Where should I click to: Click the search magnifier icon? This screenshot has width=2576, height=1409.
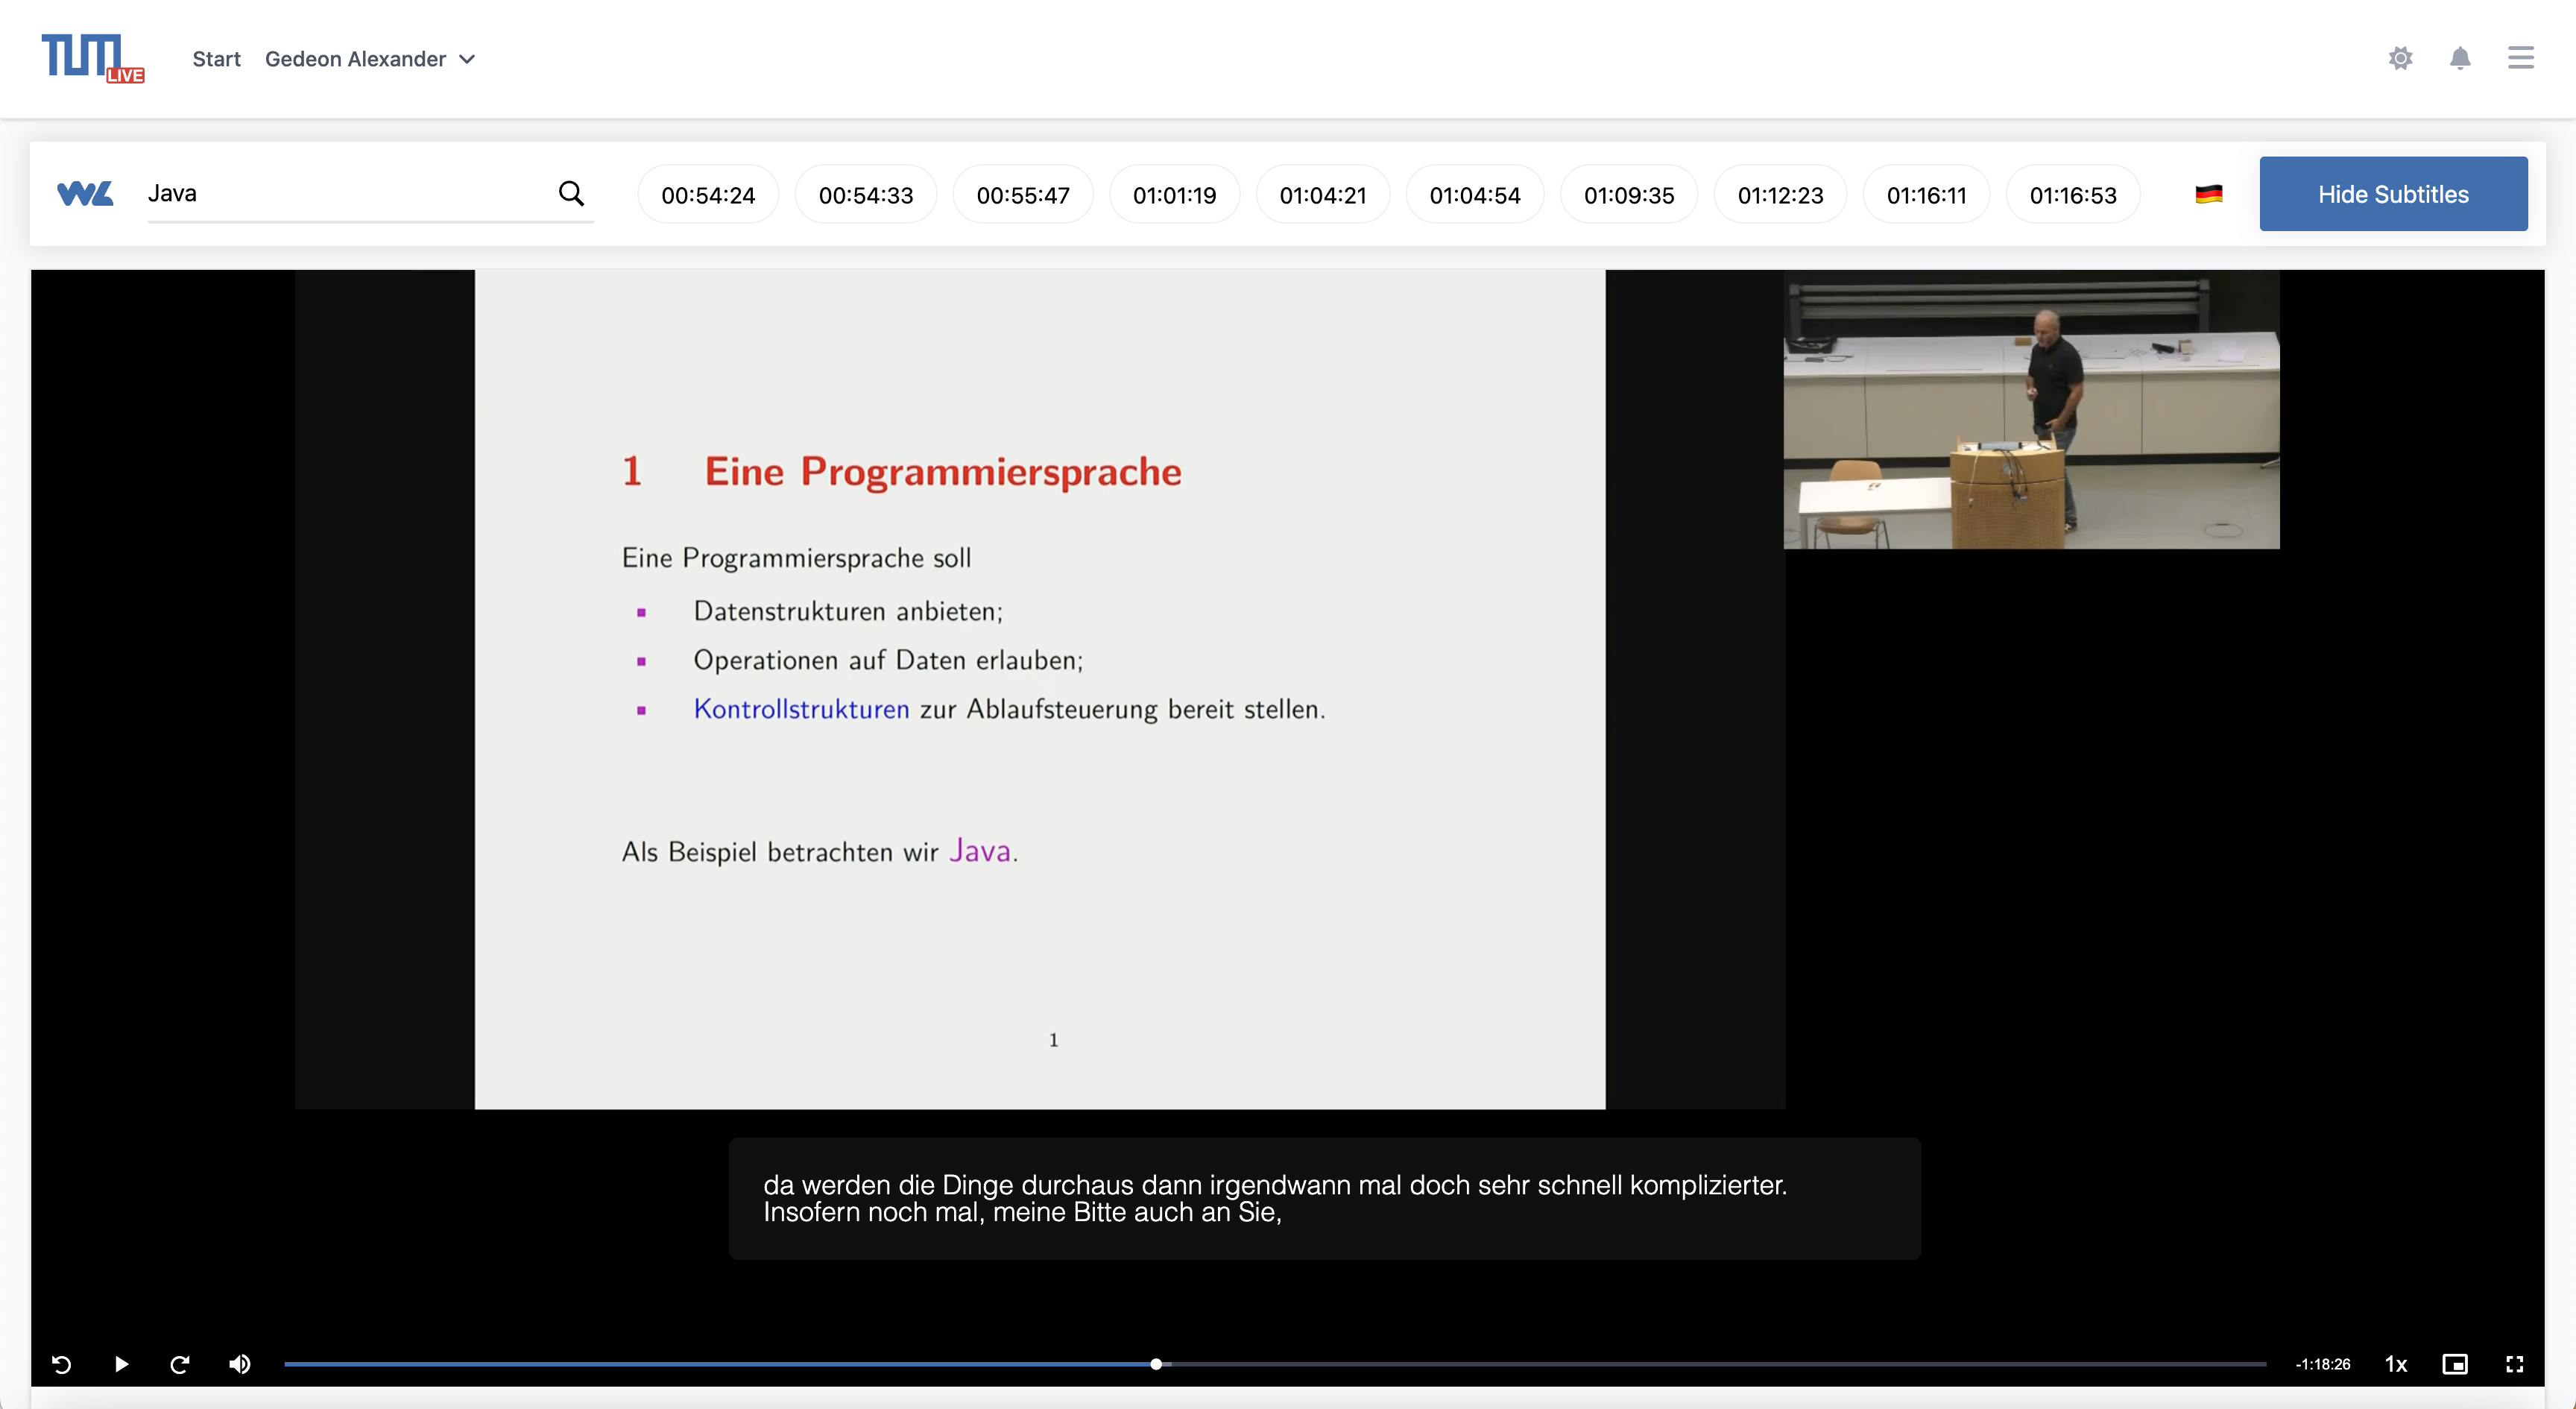coord(571,193)
